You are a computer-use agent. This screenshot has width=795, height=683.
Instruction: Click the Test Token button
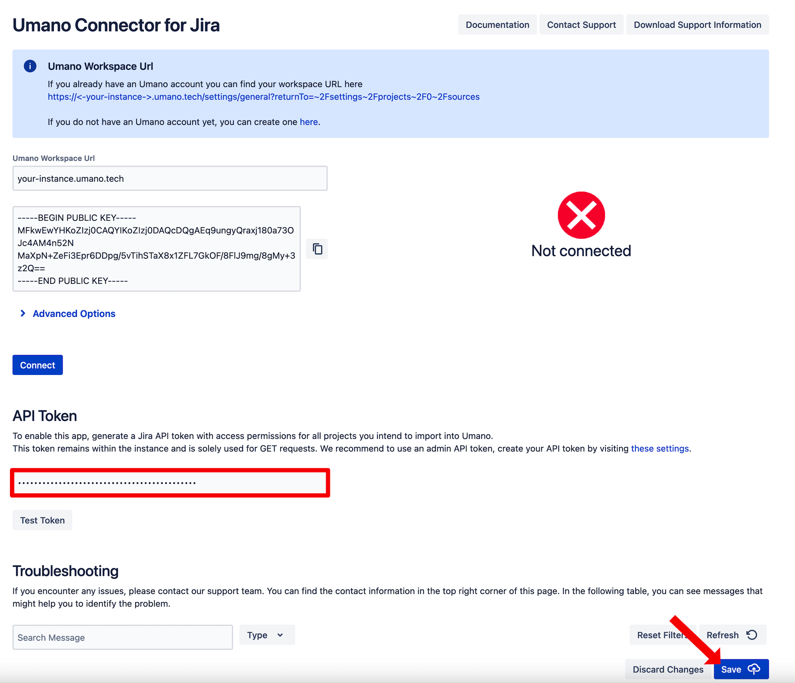42,520
